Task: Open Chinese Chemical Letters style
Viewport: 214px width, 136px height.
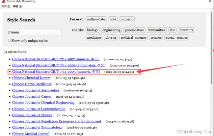Action: (x=31, y=78)
